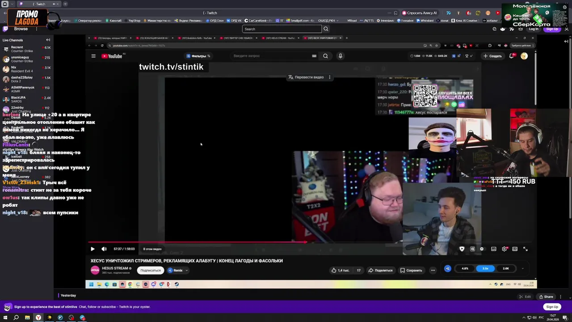Image resolution: width=572 pixels, height=322 pixels.
Task: Open the video's more actions menu
Action: (433, 270)
